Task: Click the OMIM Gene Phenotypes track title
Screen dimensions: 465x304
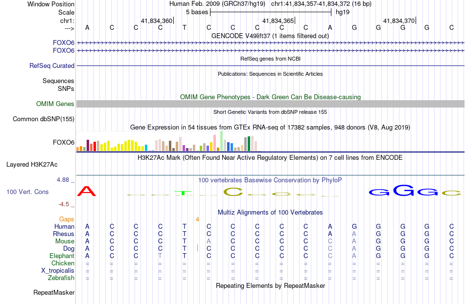Action: (271, 97)
